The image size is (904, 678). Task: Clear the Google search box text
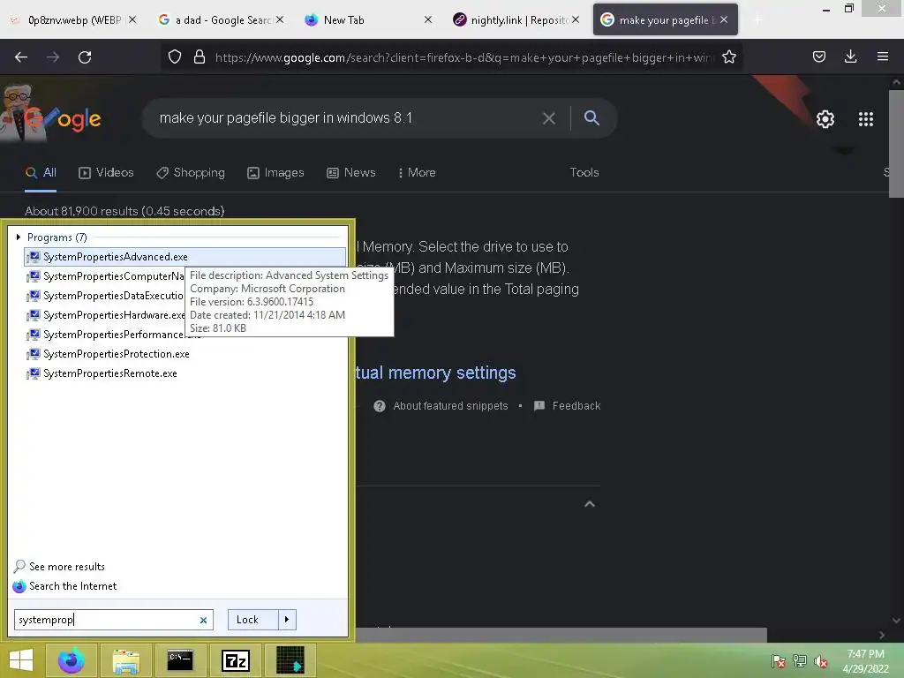click(x=549, y=118)
